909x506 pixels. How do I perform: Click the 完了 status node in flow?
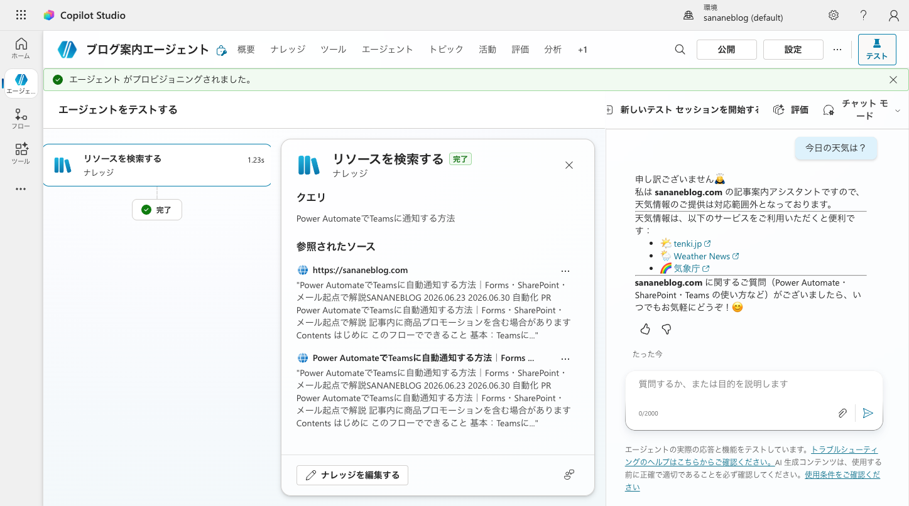157,210
